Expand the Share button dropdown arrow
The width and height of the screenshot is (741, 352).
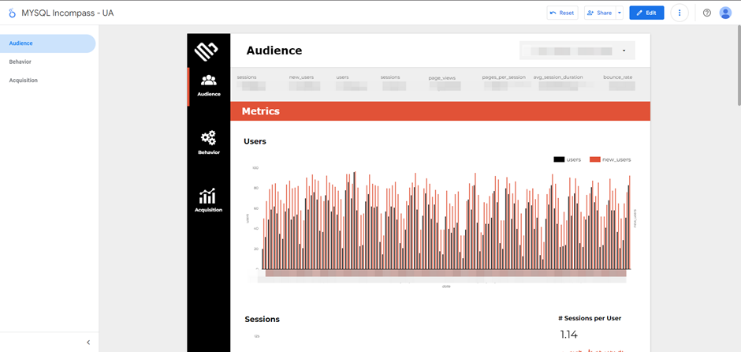point(620,13)
